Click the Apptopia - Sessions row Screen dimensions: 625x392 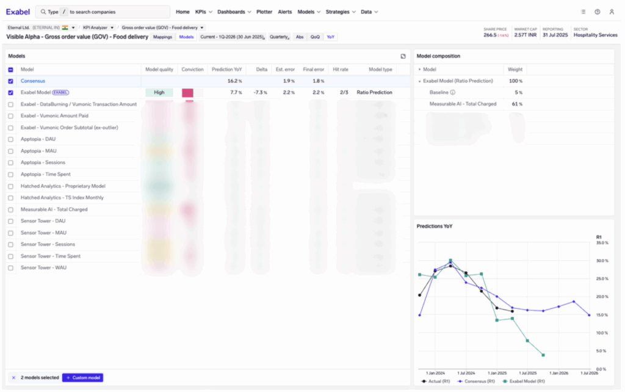(x=208, y=162)
